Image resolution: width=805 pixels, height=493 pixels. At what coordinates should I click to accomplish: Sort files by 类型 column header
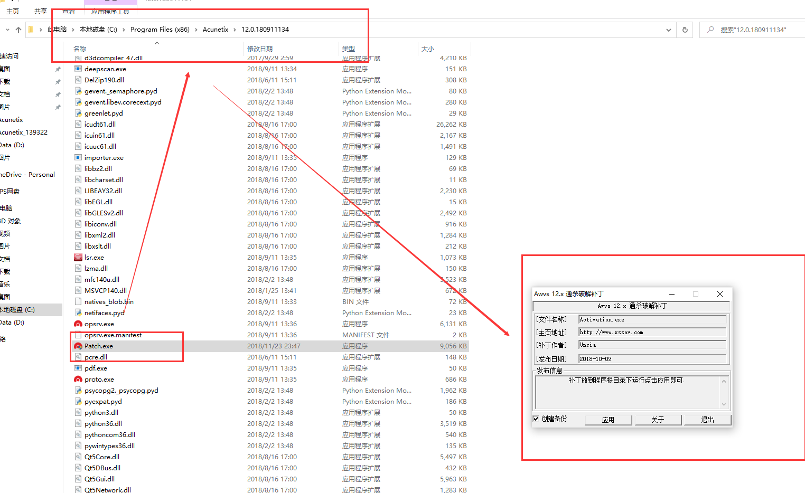[x=349, y=49]
